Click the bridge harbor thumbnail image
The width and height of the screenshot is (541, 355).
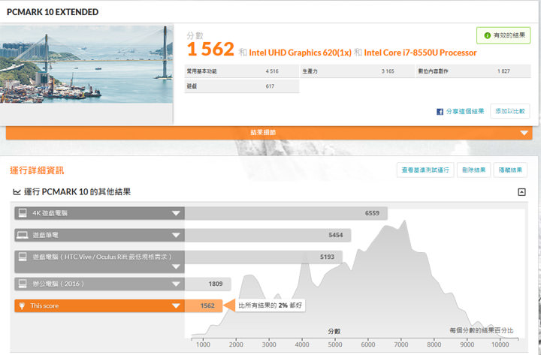click(x=86, y=63)
